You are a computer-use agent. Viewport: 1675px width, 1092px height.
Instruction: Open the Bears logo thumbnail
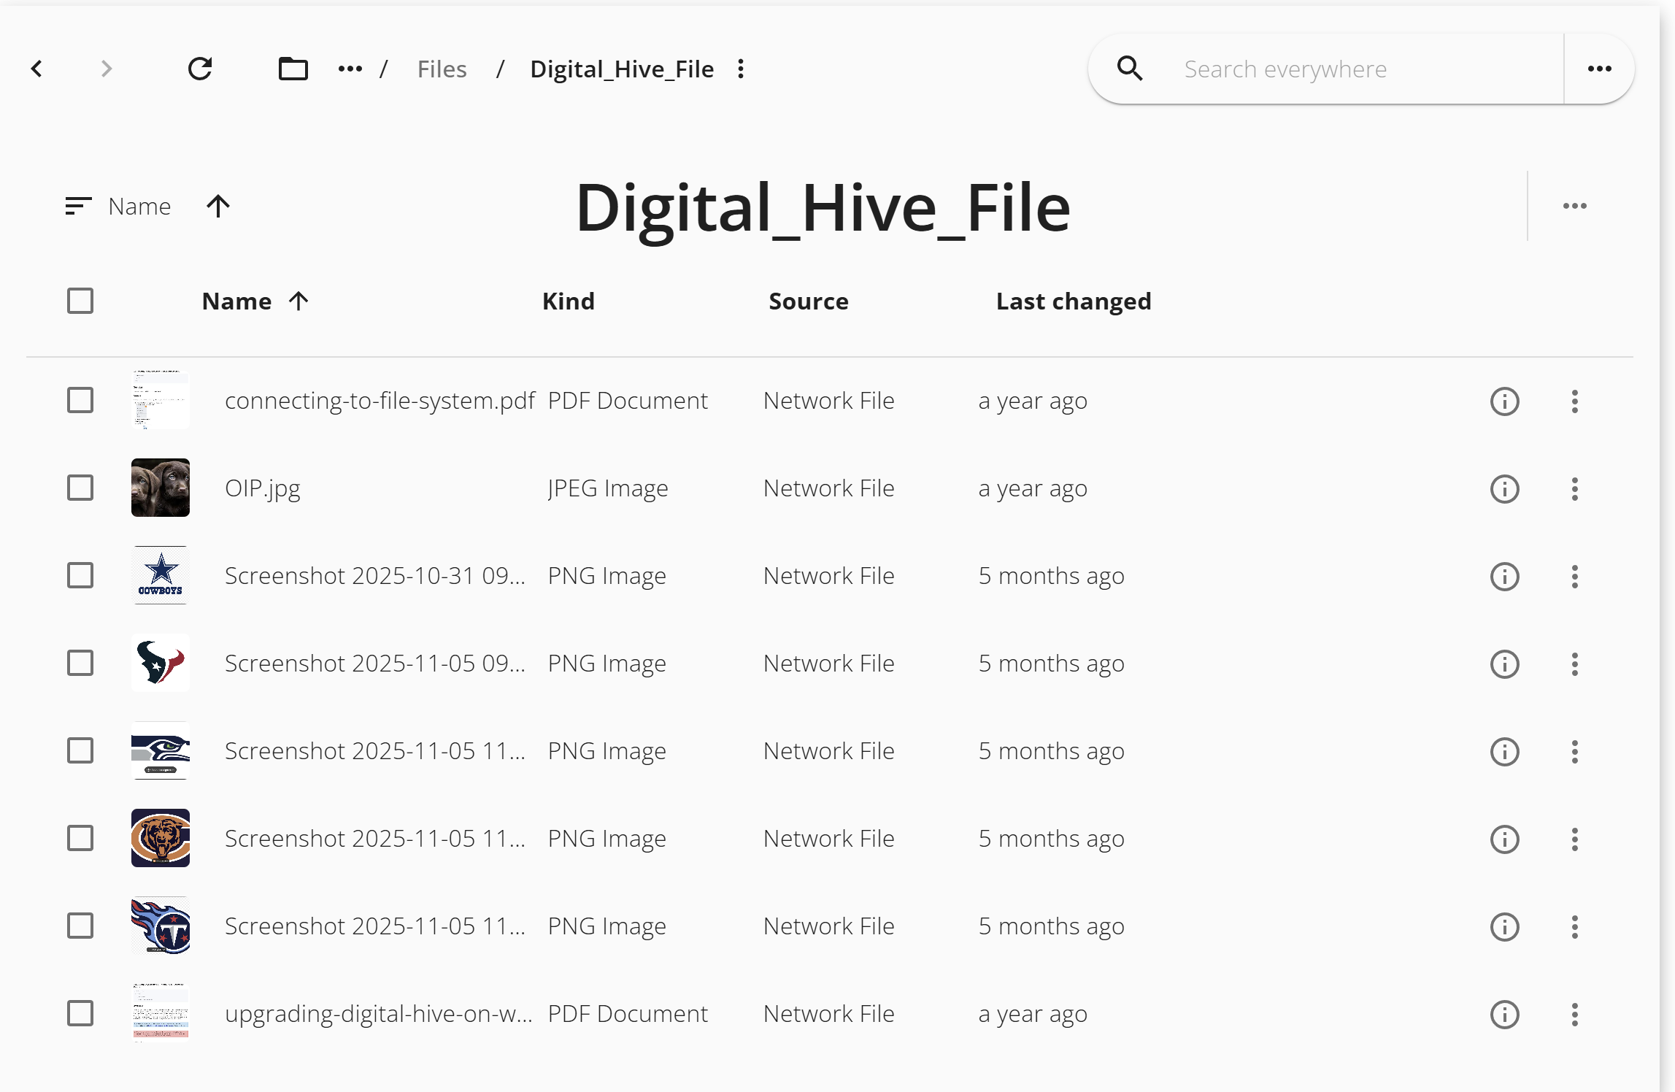[161, 838]
